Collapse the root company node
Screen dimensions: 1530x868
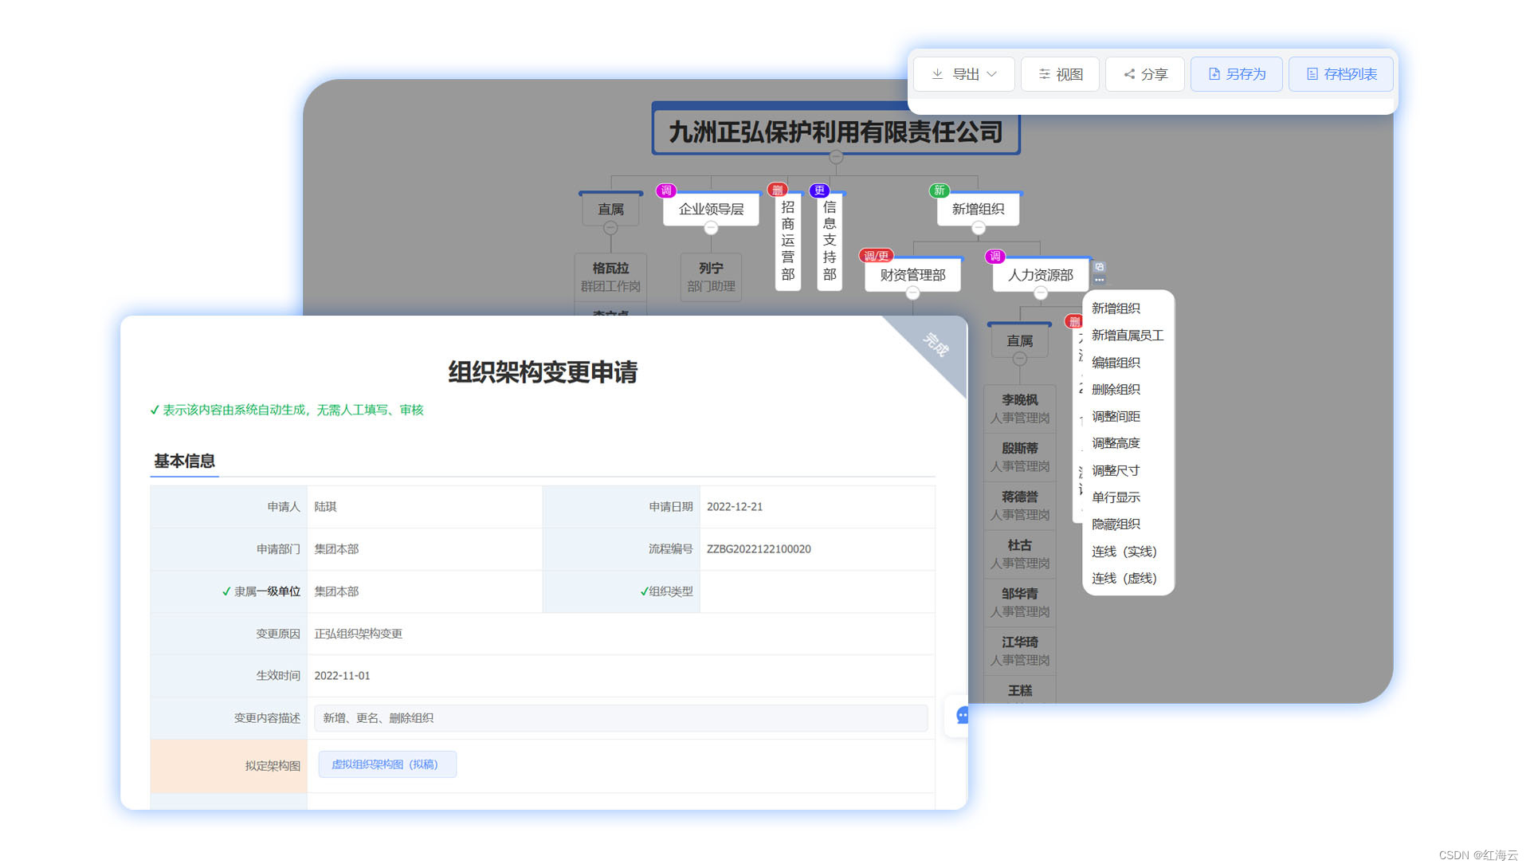(x=836, y=157)
